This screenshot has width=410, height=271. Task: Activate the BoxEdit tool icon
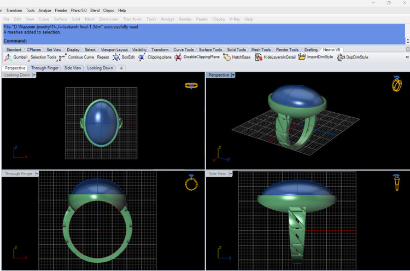click(x=116, y=57)
